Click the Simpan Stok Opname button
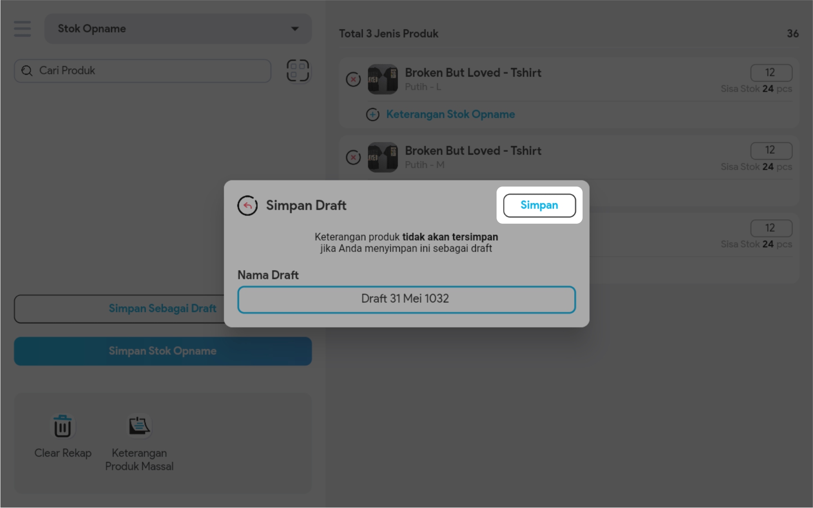 point(163,351)
